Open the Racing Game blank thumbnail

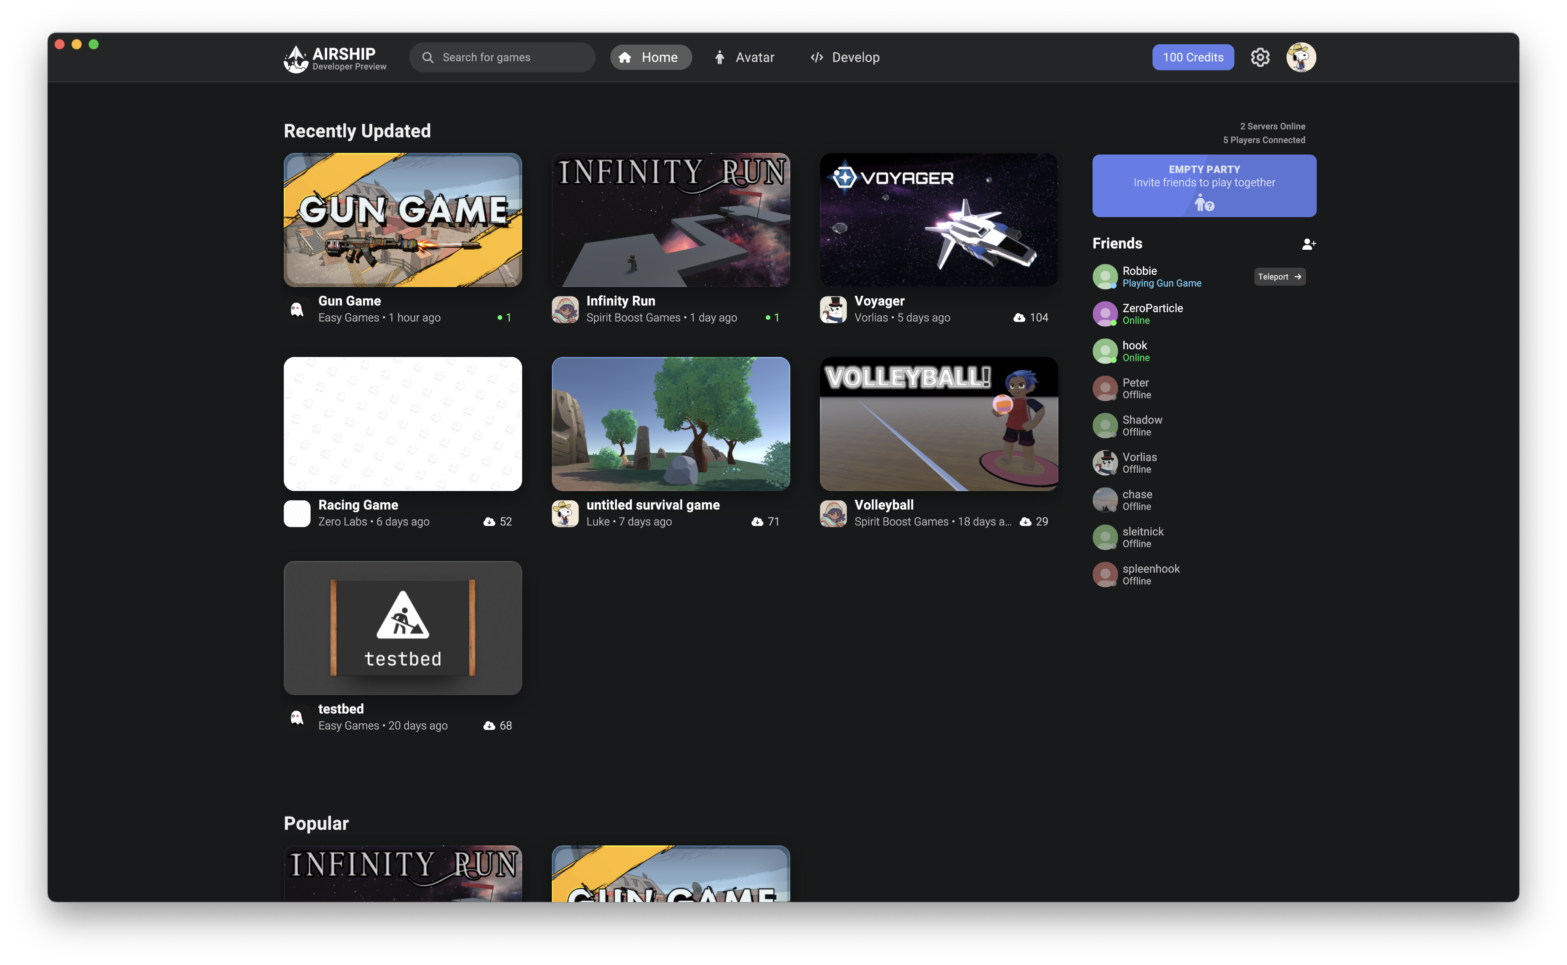point(403,424)
